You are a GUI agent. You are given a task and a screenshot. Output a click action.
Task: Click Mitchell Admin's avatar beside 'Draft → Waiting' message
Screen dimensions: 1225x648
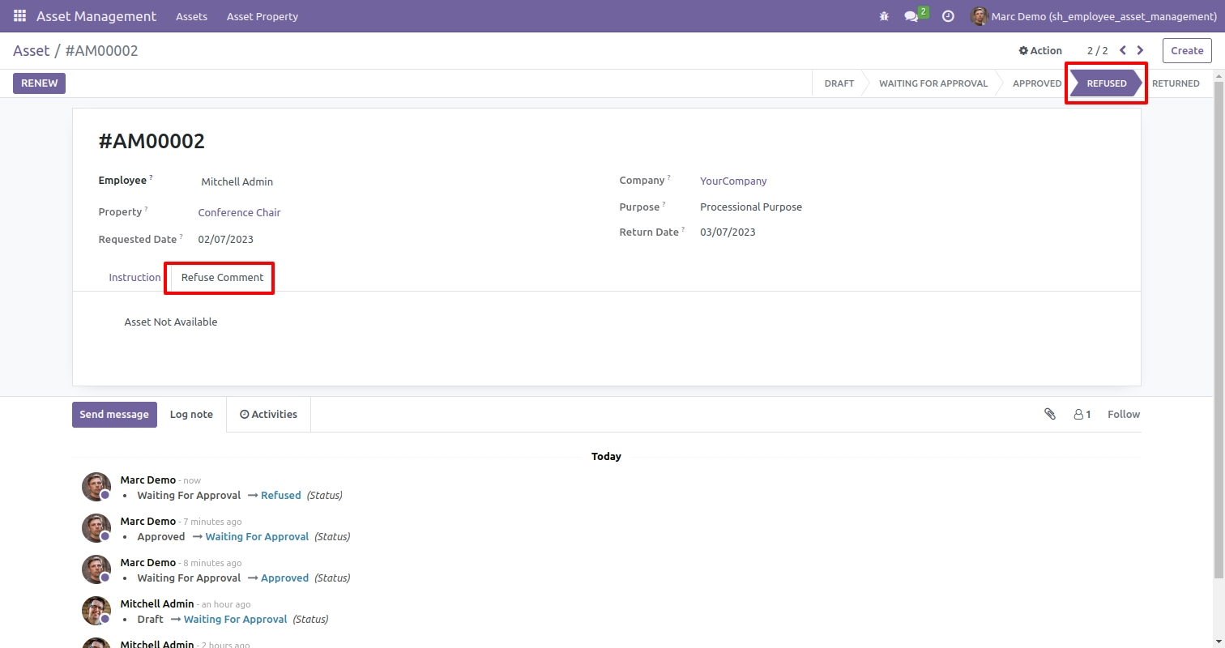96,611
